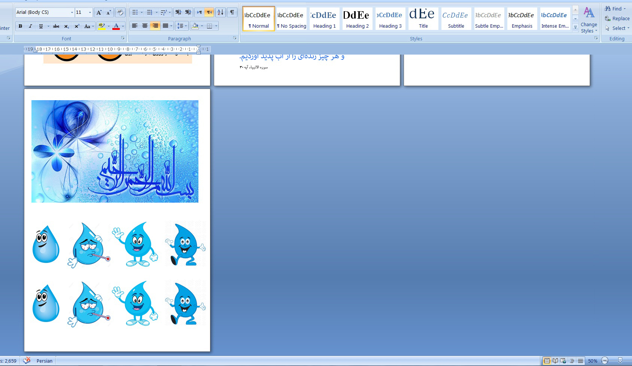Apply superscript formatting
The image size is (632, 366).
(x=76, y=26)
